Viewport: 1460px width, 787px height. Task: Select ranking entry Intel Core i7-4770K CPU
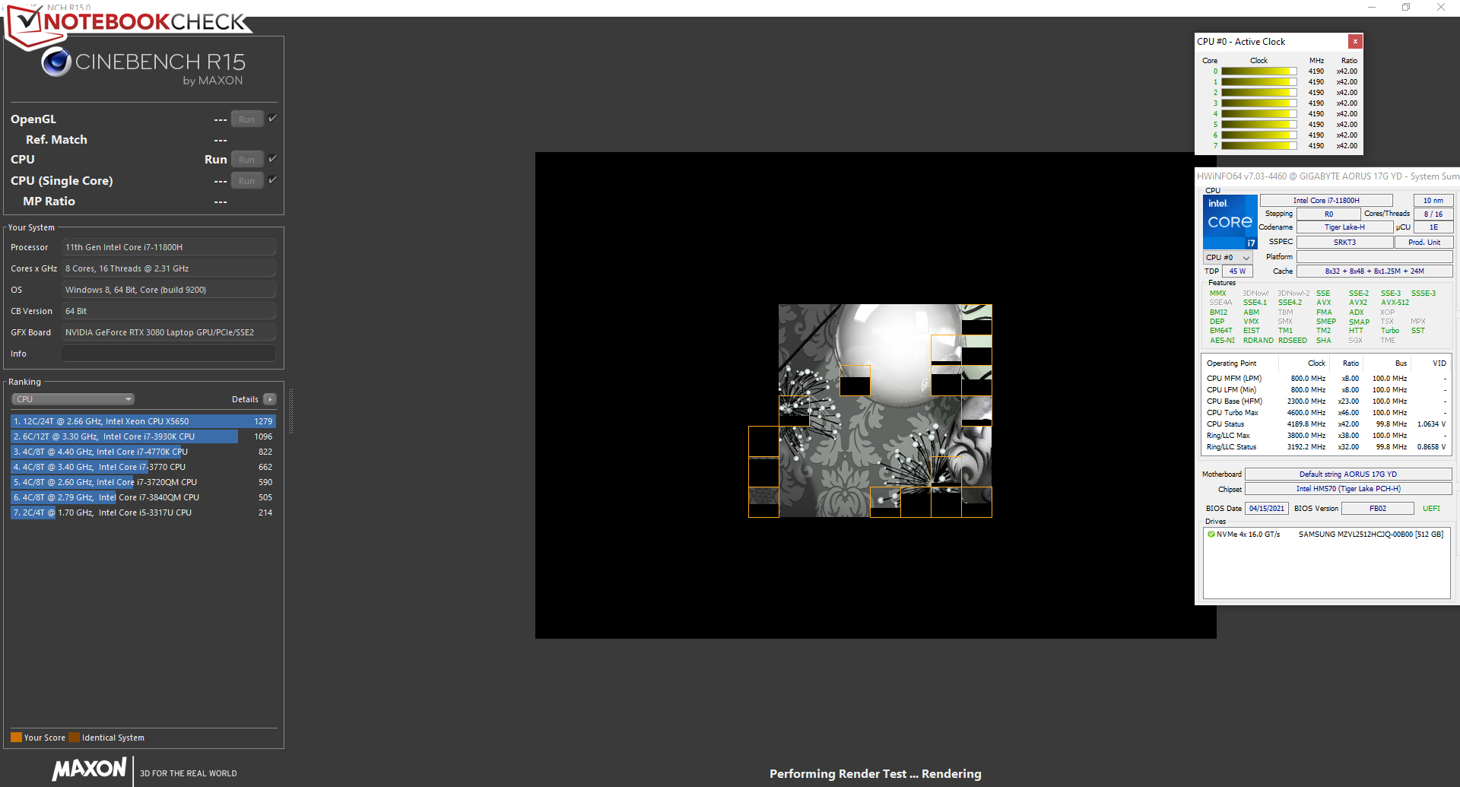[143, 452]
